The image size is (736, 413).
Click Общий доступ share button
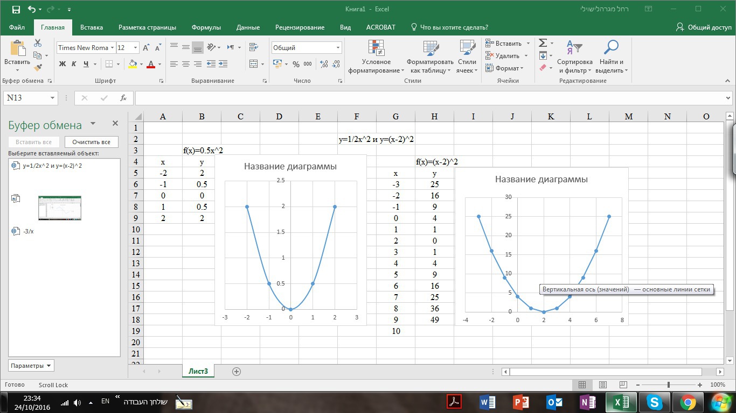click(x=704, y=27)
